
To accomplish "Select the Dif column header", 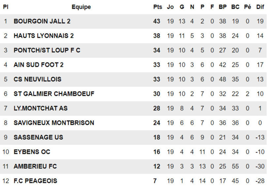I will tap(260, 7).
